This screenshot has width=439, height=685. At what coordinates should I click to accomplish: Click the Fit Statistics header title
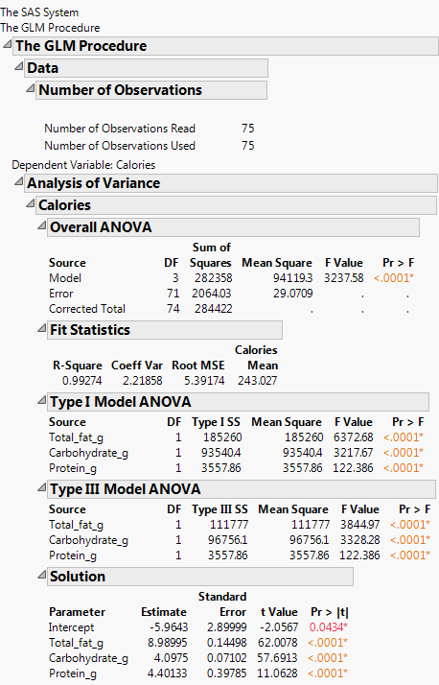(90, 330)
